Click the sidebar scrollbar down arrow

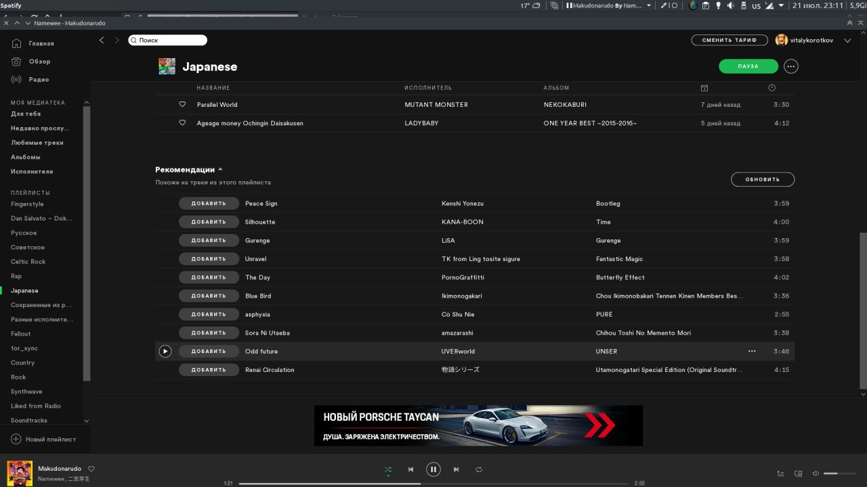tap(86, 421)
